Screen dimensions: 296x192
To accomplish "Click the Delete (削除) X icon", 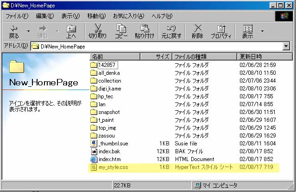I will tap(198, 28).
